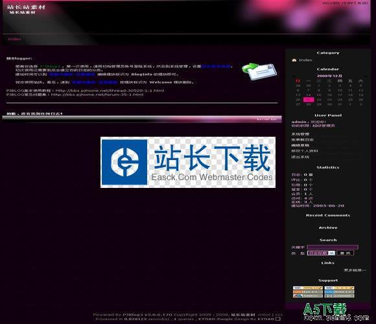The width and height of the screenshot is (376, 324).
Task: Select the highlighted day 21 in calendar
Action: tap(309, 100)
